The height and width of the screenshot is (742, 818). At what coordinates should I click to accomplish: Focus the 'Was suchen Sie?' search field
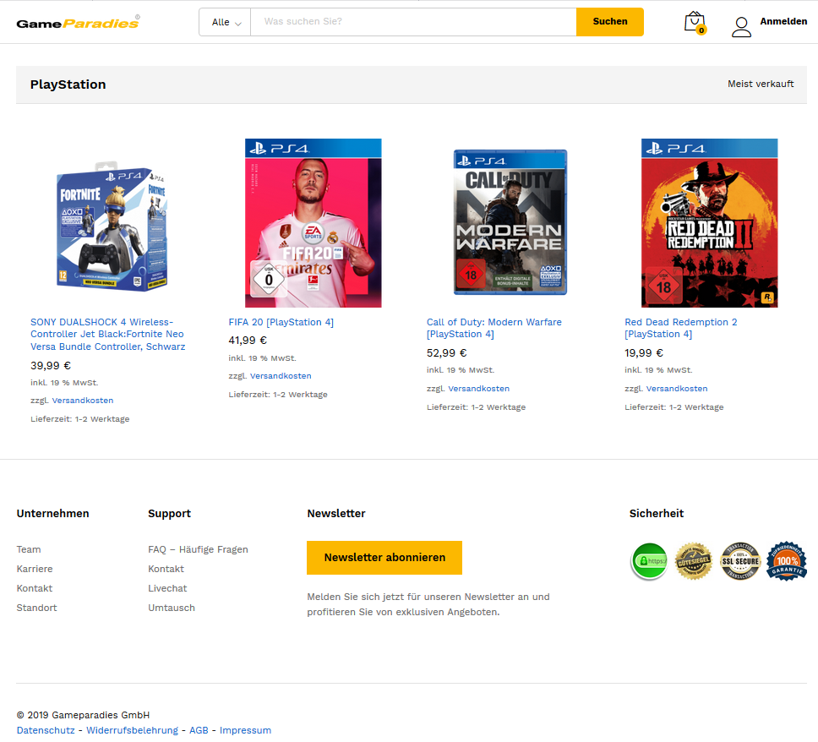(x=414, y=22)
